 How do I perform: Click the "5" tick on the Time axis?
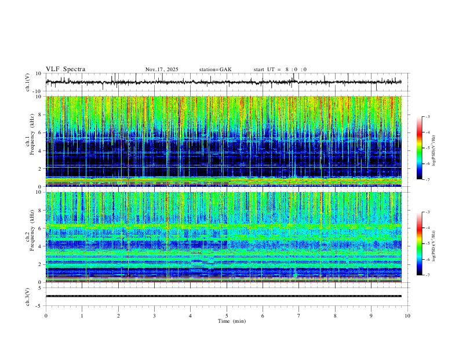(227, 316)
